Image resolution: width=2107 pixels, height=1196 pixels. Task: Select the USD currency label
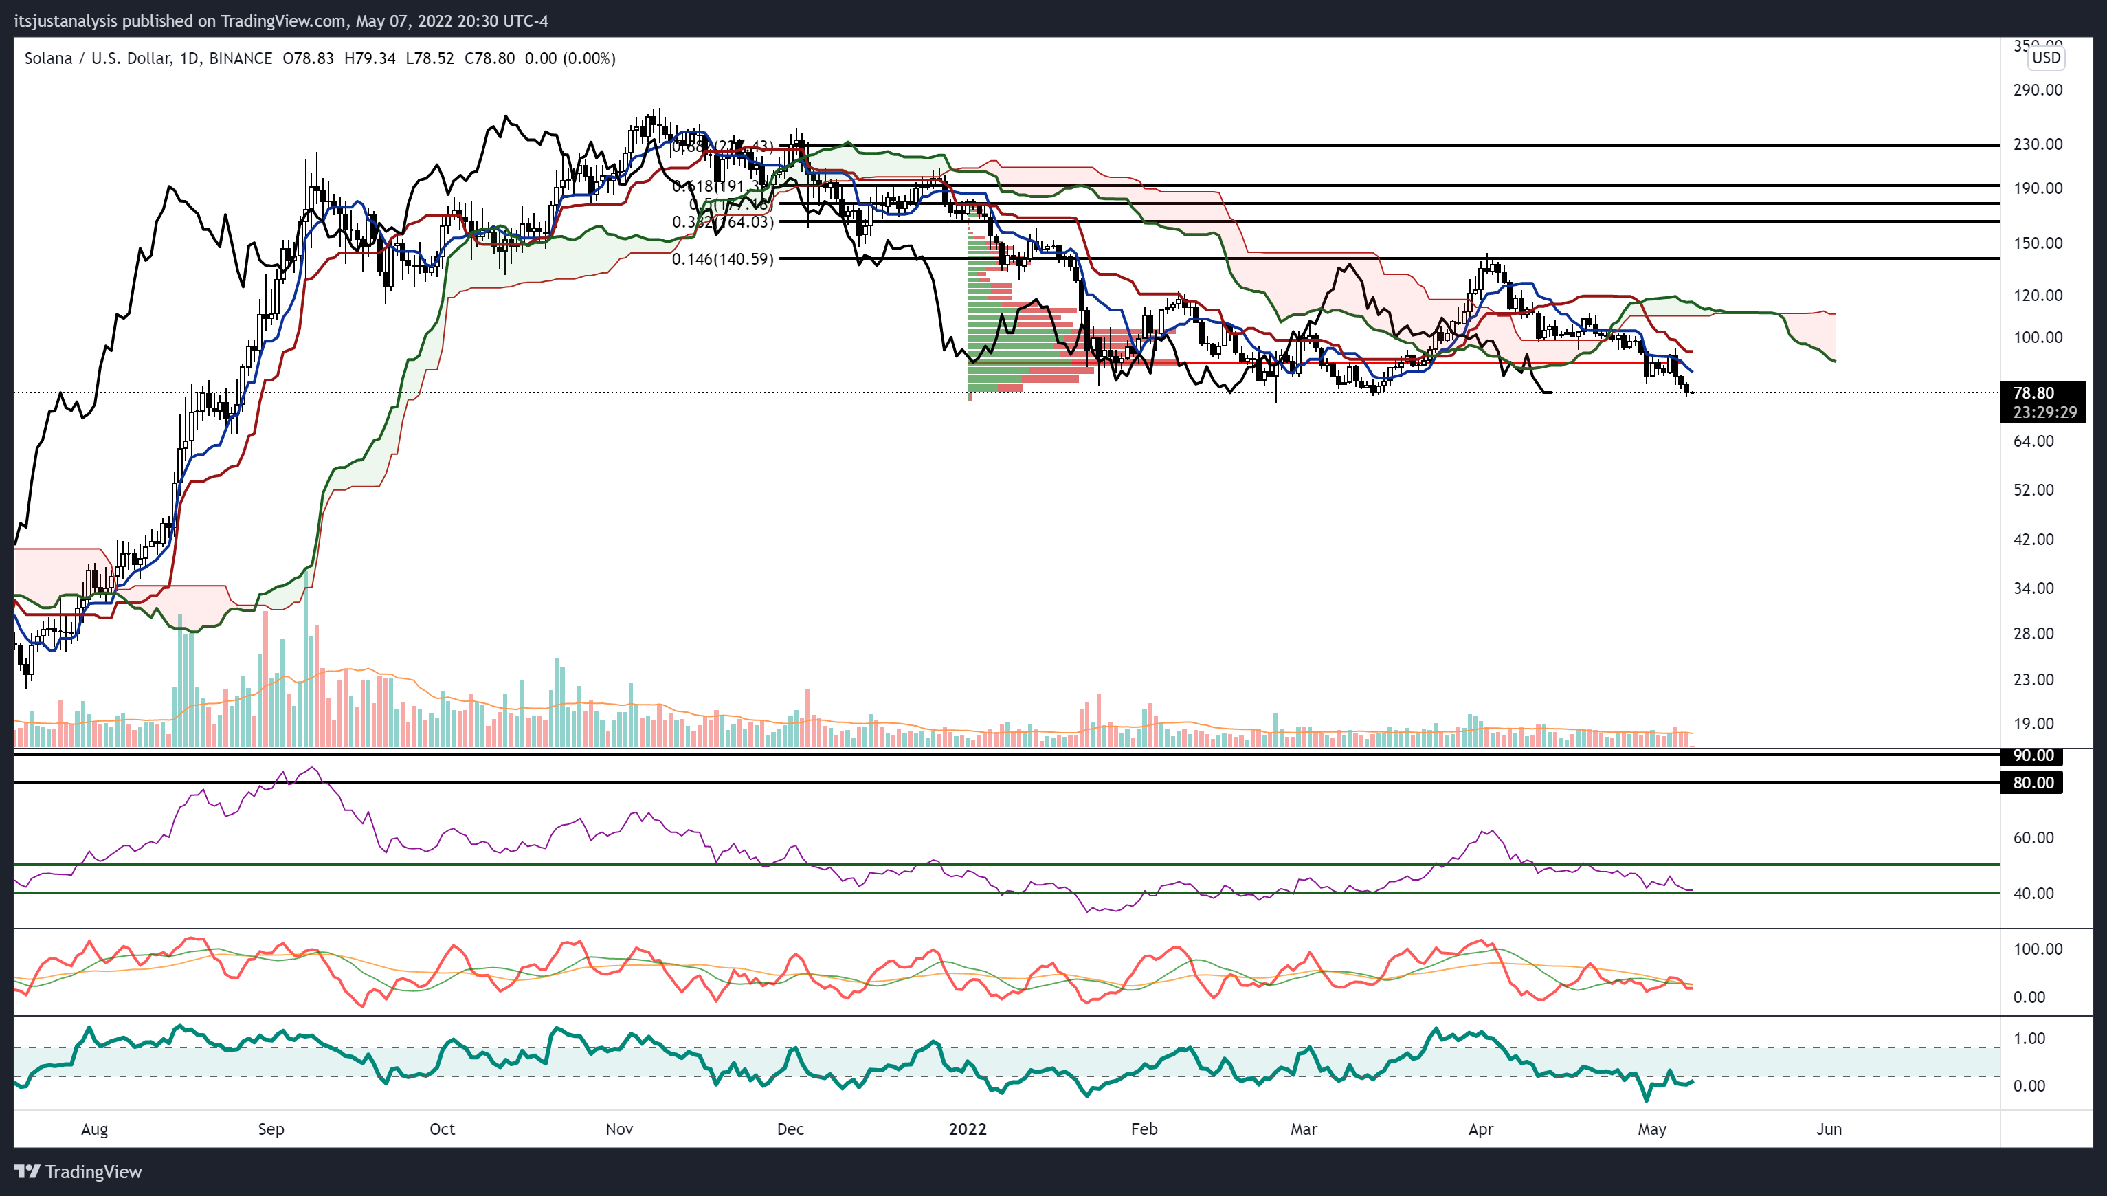click(x=2045, y=58)
